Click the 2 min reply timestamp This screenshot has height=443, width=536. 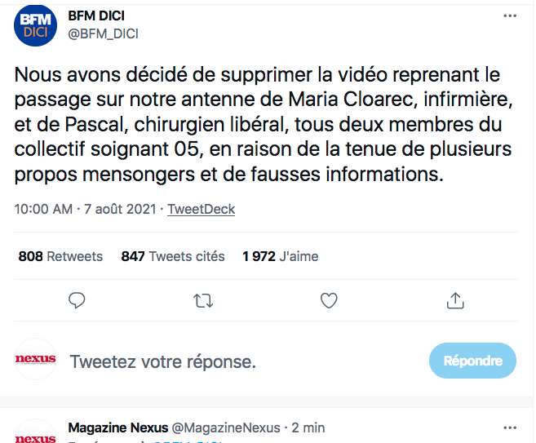[x=308, y=427]
